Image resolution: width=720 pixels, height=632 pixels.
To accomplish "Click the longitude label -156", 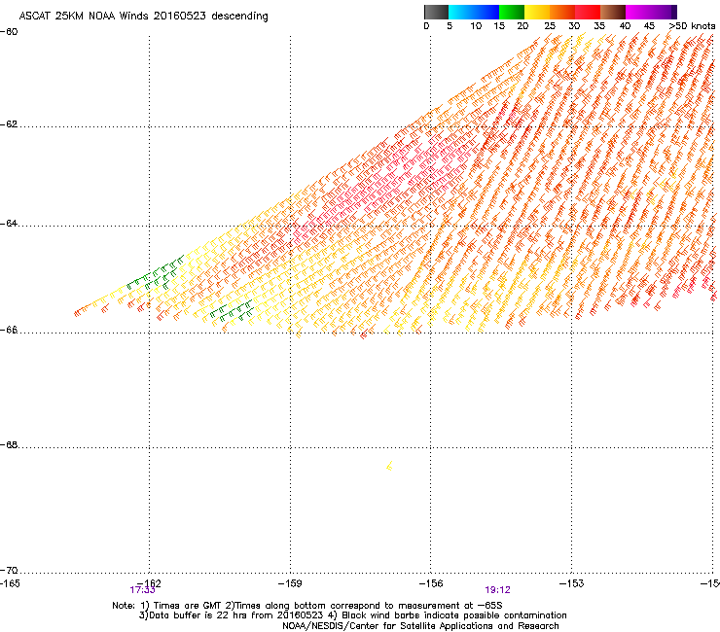I will pos(431,583).
